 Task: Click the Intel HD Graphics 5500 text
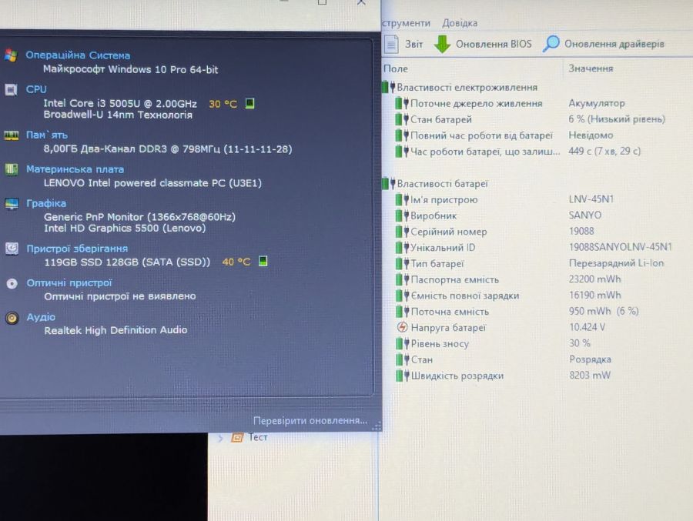point(125,228)
